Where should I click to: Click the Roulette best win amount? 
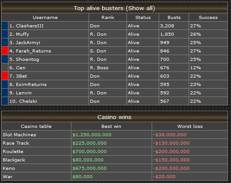(89, 151)
